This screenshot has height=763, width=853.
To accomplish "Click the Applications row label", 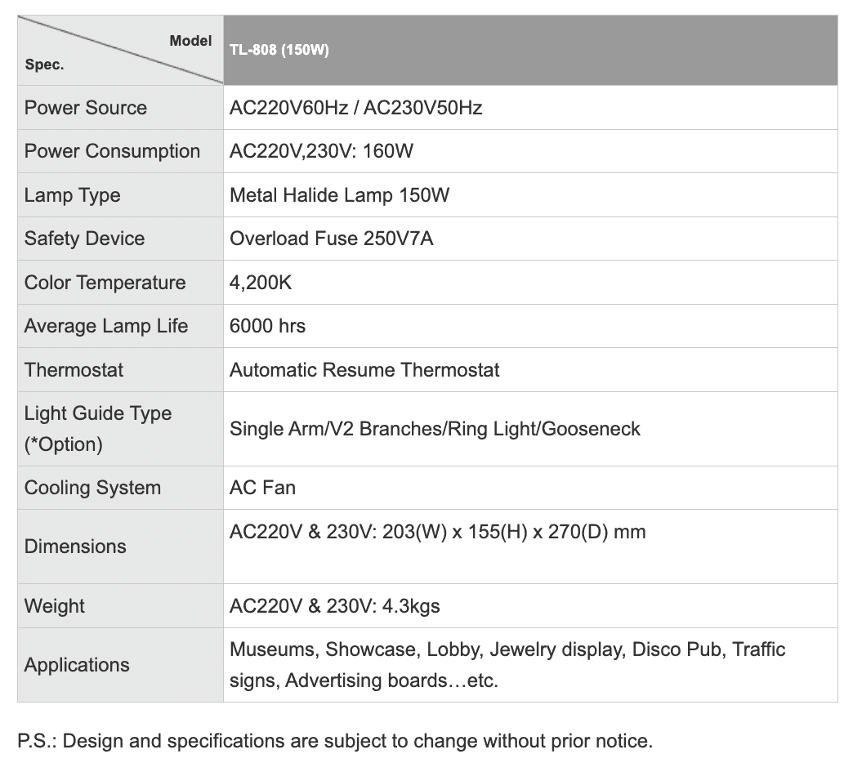I will (77, 665).
